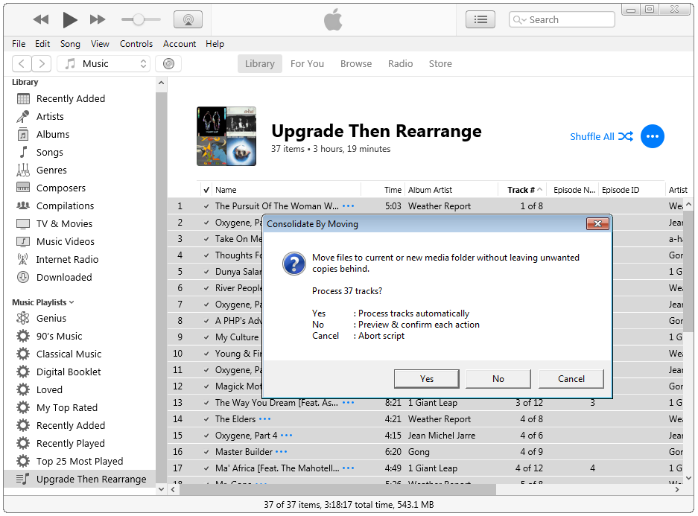Select Songs note icon in sidebar
The height and width of the screenshot is (516, 698).
[23, 152]
